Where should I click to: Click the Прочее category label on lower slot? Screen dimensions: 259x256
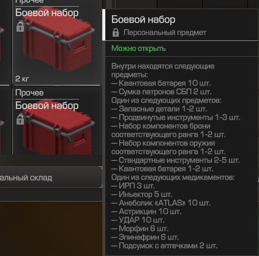[29, 93]
